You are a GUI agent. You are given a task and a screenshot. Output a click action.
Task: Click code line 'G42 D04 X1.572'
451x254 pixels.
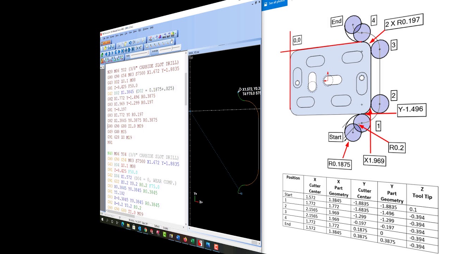tap(142, 179)
